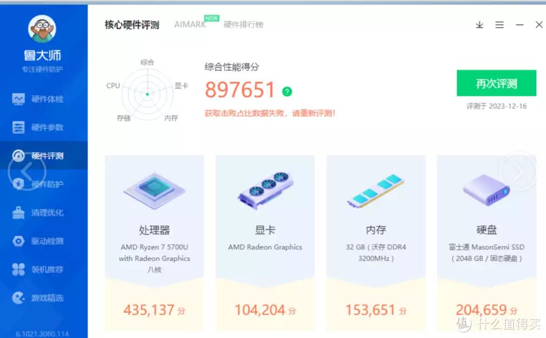
Task: Click the AMD Radeon Graphics description under 显卡
Action: pos(265,247)
